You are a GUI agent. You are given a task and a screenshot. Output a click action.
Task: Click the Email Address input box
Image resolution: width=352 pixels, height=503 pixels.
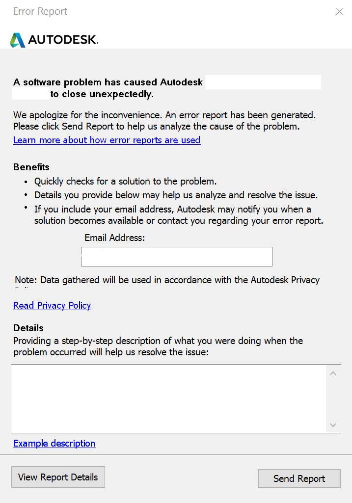coord(176,256)
